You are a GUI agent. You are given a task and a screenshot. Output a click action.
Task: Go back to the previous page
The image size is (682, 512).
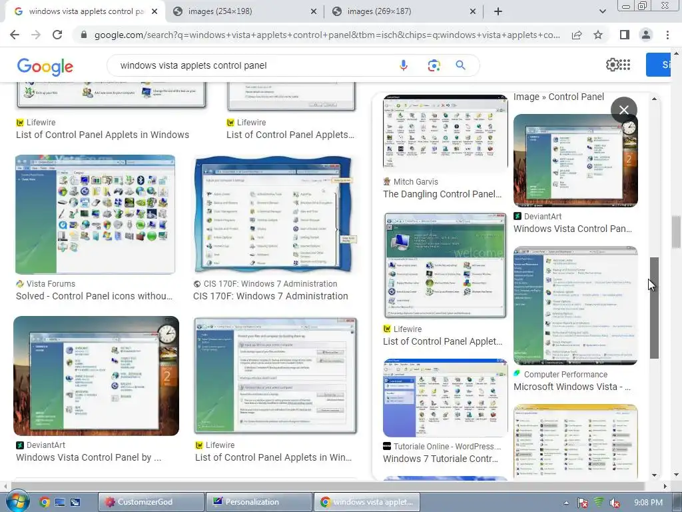point(15,35)
